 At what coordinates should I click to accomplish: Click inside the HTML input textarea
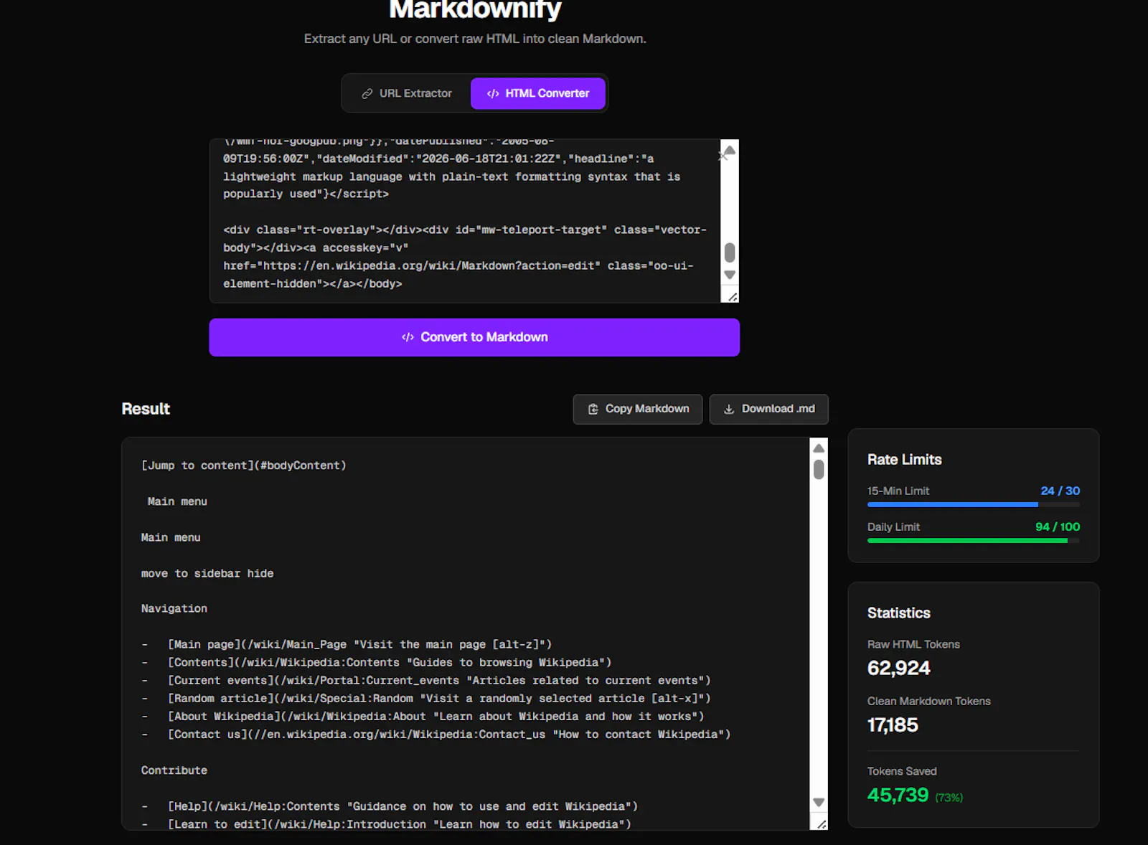coord(465,221)
